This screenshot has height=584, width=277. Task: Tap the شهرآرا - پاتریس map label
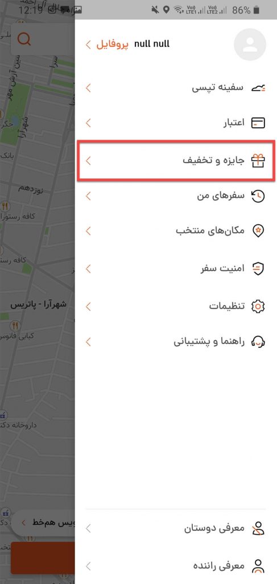click(38, 305)
